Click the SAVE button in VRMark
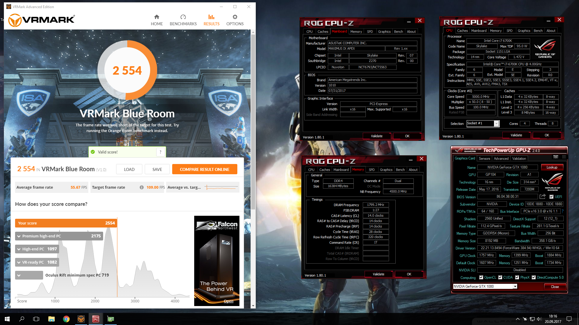Image resolution: width=579 pixels, height=325 pixels. pos(157,169)
